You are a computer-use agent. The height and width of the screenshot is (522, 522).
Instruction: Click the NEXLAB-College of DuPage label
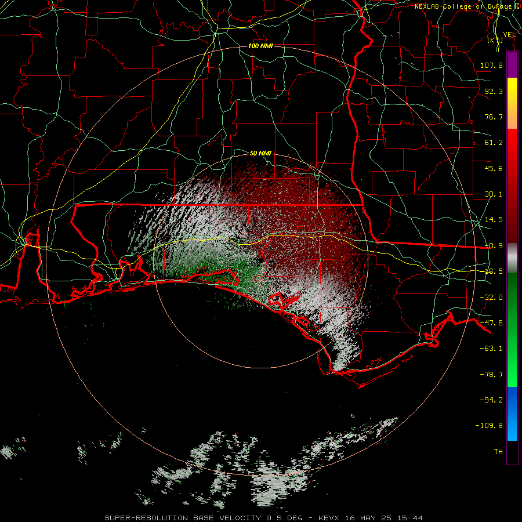(x=465, y=6)
